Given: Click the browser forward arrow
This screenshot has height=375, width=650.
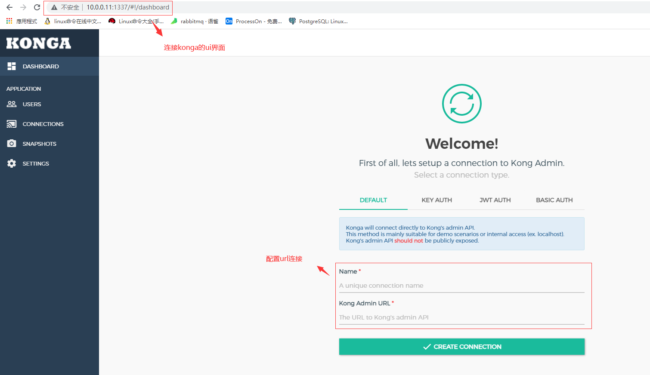Looking at the screenshot, I should 23,7.
